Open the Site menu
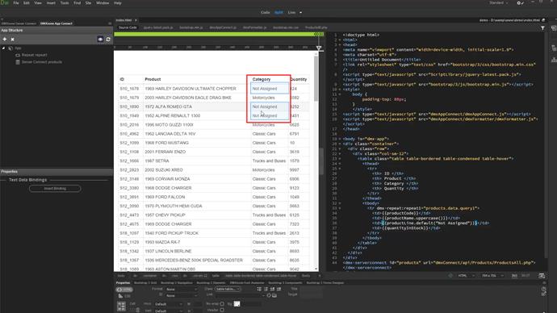 tap(89, 3)
